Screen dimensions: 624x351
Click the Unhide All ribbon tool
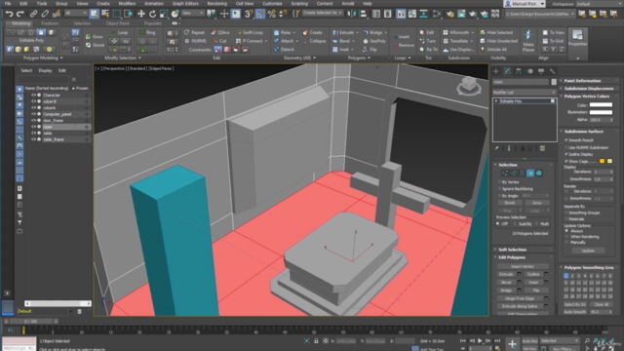point(493,50)
